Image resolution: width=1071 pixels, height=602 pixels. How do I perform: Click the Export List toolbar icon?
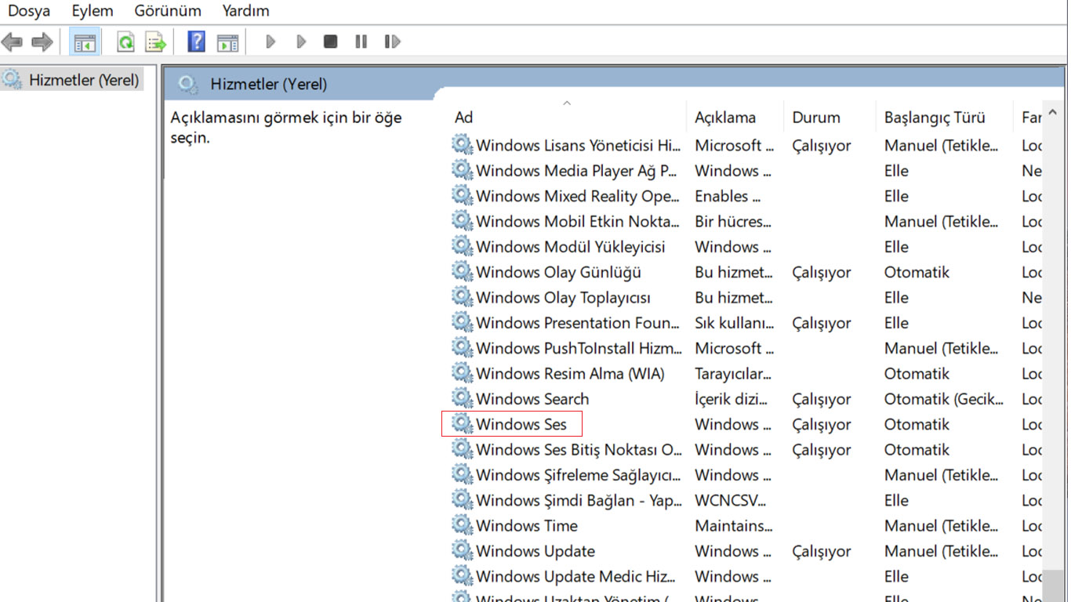tap(156, 42)
